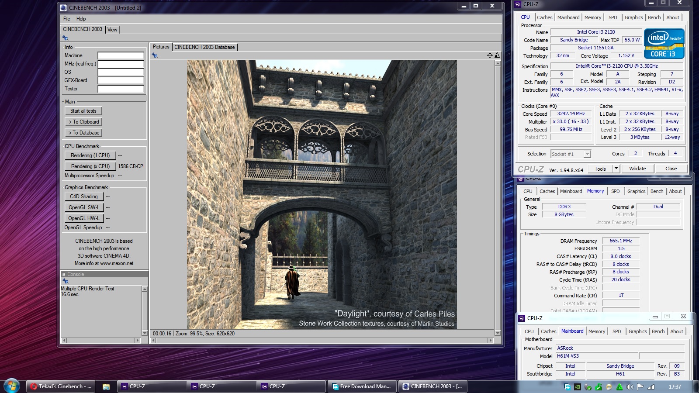Click the 665.1 MHz DRAM Frequency value
Viewport: 699px width, 393px height.
[x=621, y=241]
